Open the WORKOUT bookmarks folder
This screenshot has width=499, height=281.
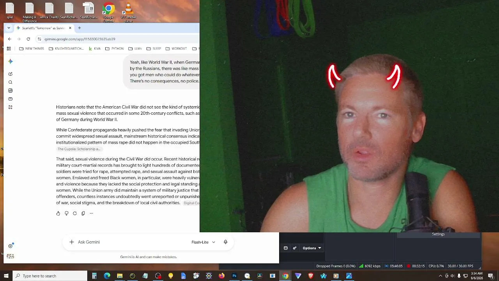click(176, 49)
